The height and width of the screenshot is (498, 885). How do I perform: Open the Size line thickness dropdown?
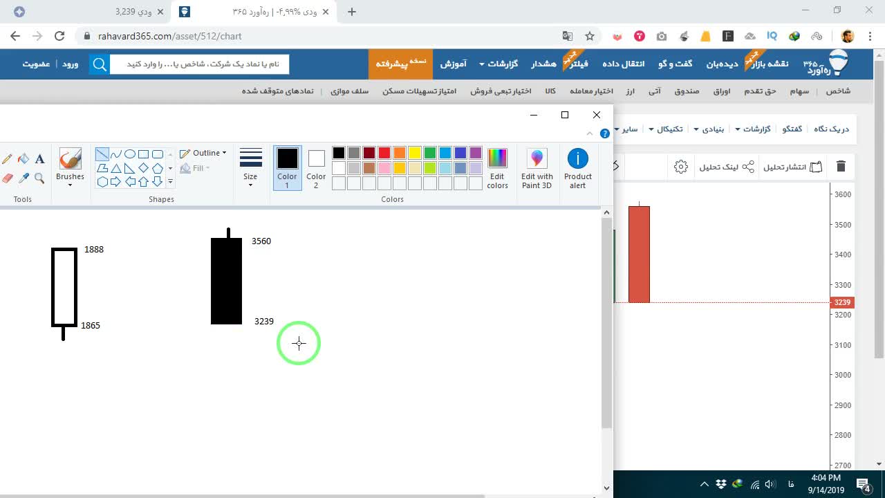pyautogui.click(x=250, y=168)
